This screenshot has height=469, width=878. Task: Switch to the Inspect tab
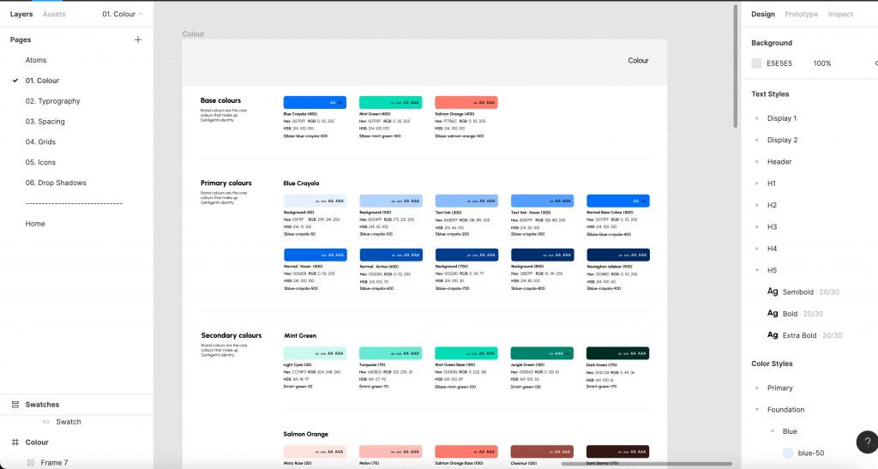click(x=840, y=15)
